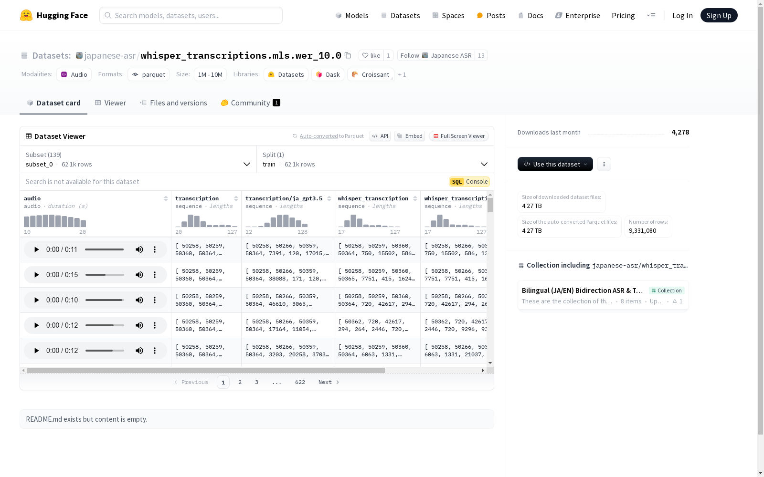
Task: Play the first 0:12 audio clip
Action: pyautogui.click(x=36, y=325)
